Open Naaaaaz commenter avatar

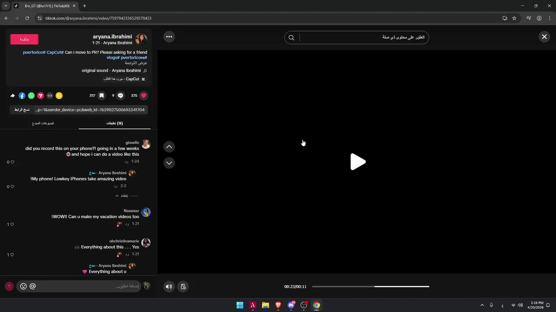pos(146,212)
